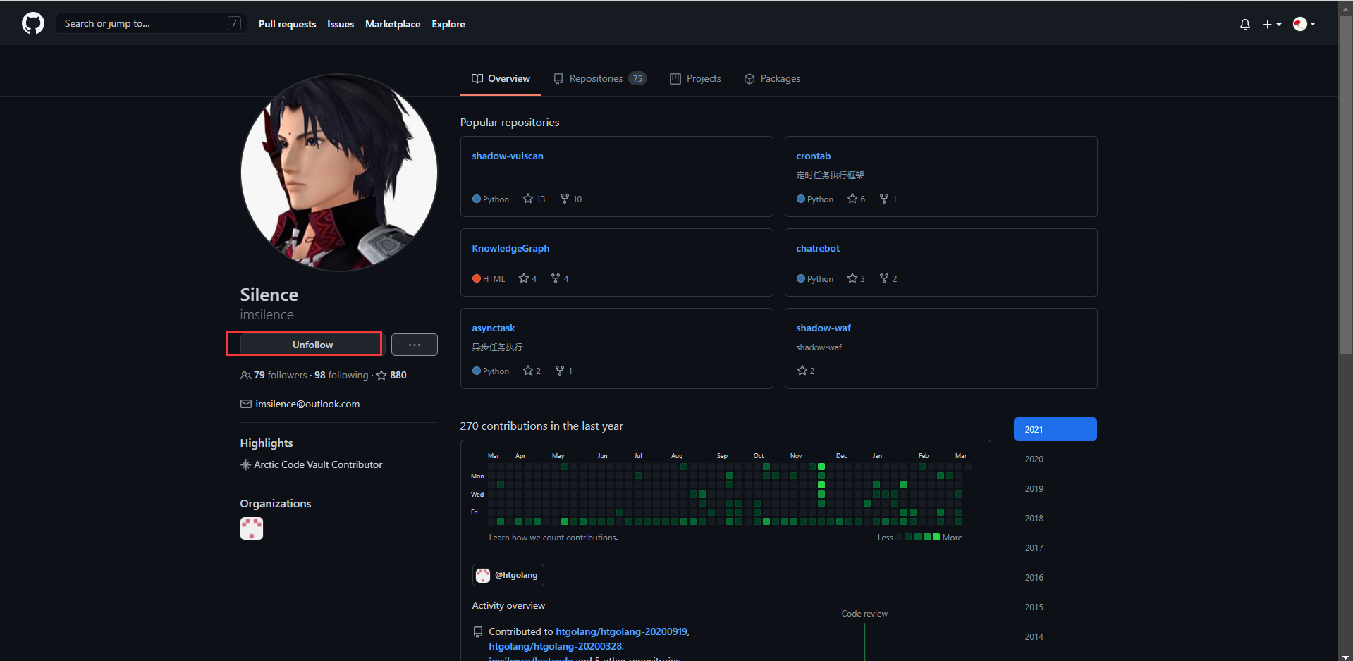
Task: View KnowledgeGraph's forks
Action: [x=560, y=278]
